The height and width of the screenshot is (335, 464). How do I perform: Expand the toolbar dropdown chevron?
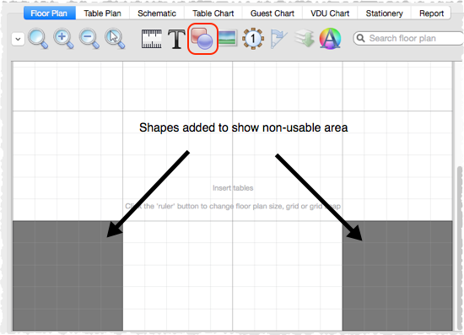pos(18,39)
